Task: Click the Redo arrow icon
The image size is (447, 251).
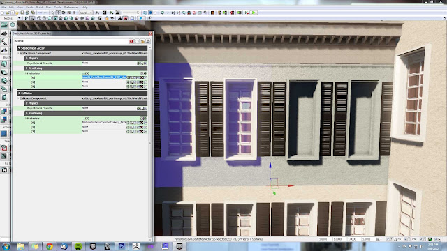Action: pyautogui.click(x=45, y=13)
